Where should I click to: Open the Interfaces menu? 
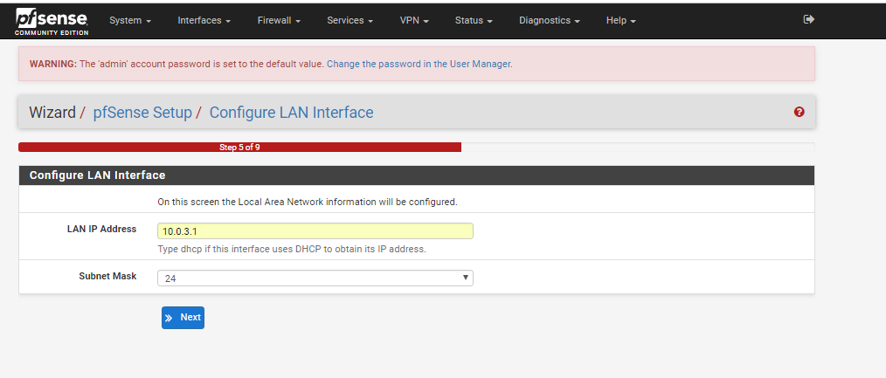(x=204, y=20)
